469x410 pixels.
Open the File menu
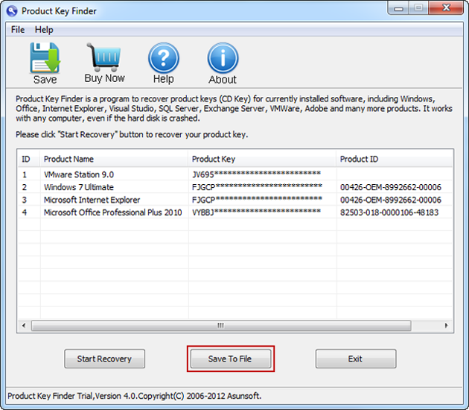(x=18, y=30)
